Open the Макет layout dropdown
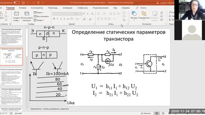The image size is (205, 115). point(39,12)
